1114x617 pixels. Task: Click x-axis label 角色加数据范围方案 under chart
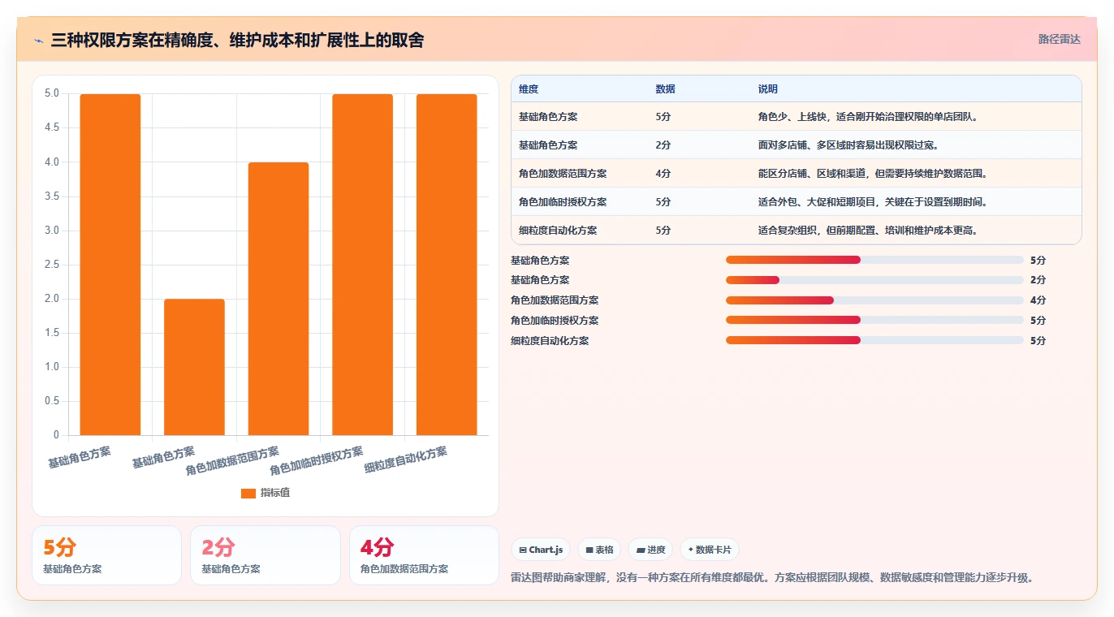pyautogui.click(x=232, y=461)
